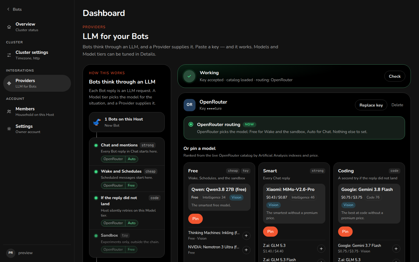Click the back chevron next to Bots

click(8, 9)
